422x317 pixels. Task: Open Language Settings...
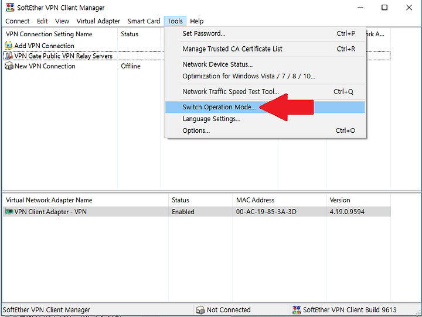[x=265, y=119]
